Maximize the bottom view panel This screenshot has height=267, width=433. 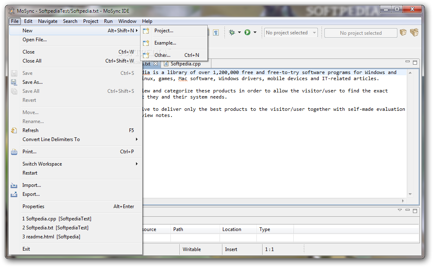[x=415, y=211]
